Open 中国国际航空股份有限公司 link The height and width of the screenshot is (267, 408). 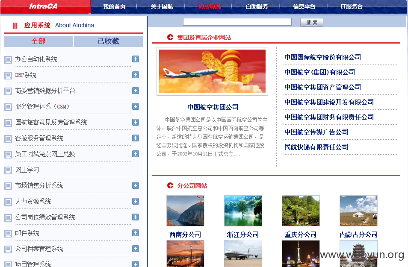[x=322, y=57]
